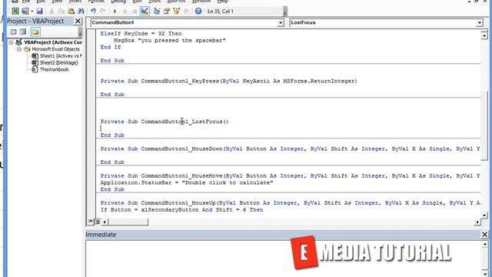Viewport: 492px width, 277px height.
Task: Open the Debug menu
Action: [x=118, y=2]
